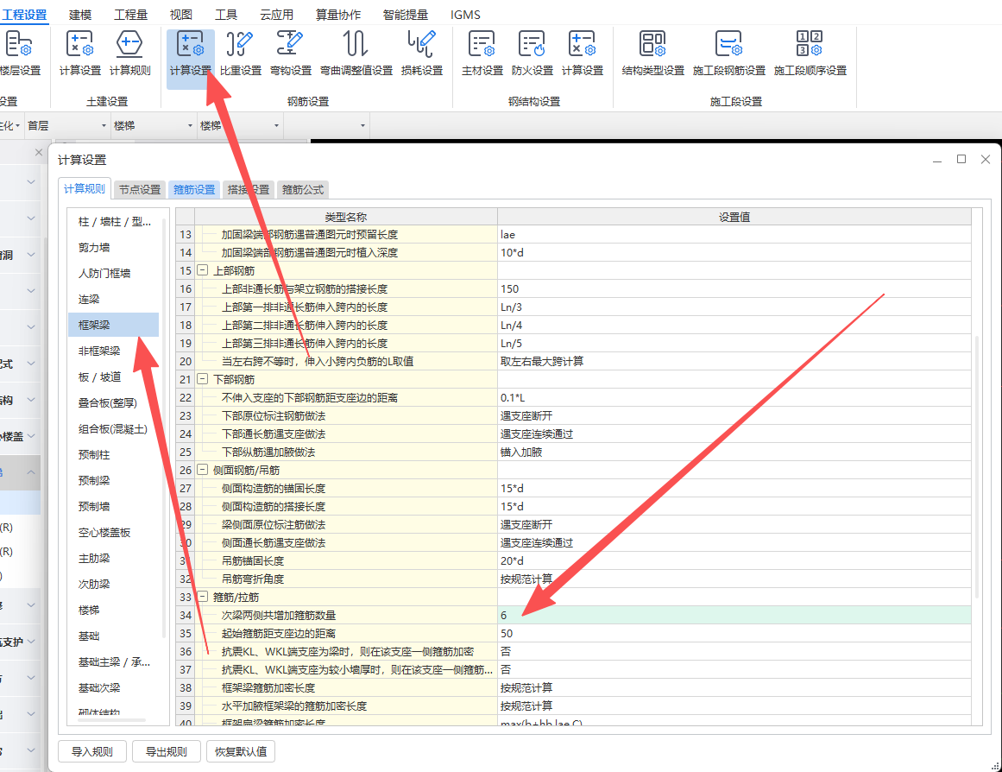Open 防火设置 icon
This screenshot has height=772, width=1002.
[x=532, y=54]
